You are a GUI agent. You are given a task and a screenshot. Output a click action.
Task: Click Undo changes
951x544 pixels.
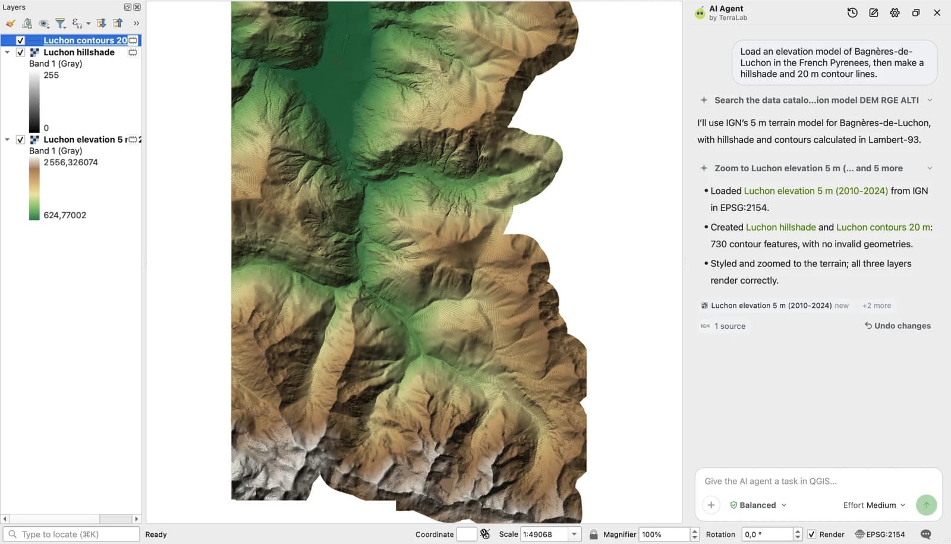[x=898, y=326]
